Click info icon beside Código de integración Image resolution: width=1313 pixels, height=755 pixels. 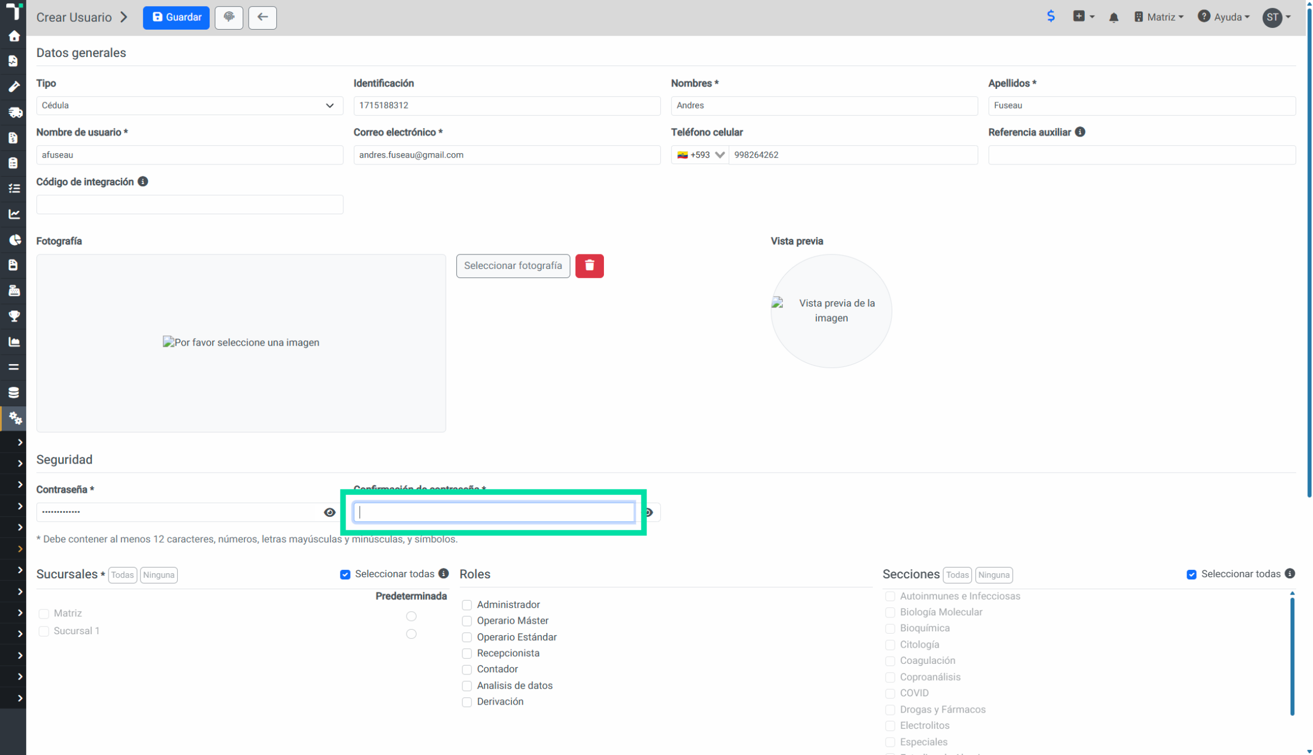[x=143, y=182]
